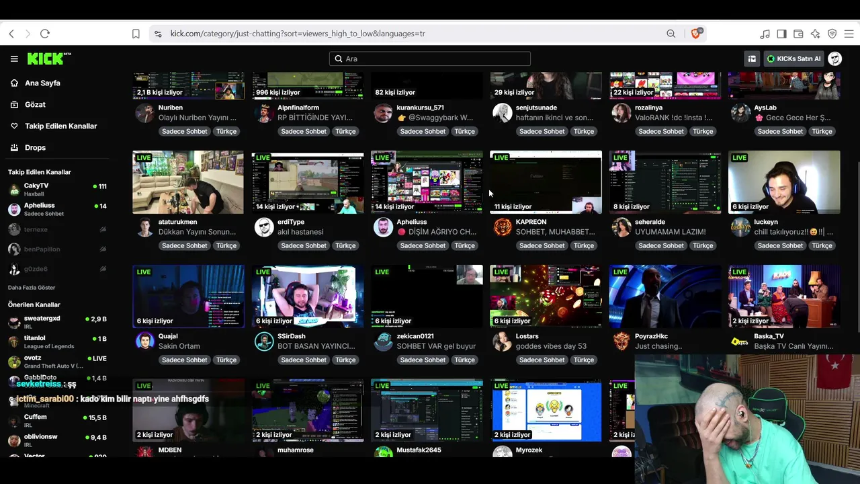Open stream title "goddes vibes day 53"

(551, 346)
